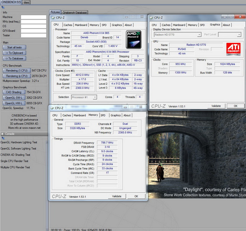Click the pin icon below the CINEBENCH tab

click(x=3, y=7)
